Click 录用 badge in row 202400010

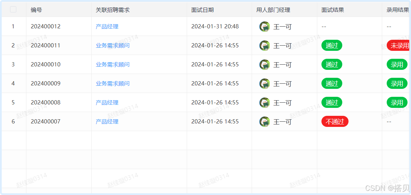click(397, 64)
